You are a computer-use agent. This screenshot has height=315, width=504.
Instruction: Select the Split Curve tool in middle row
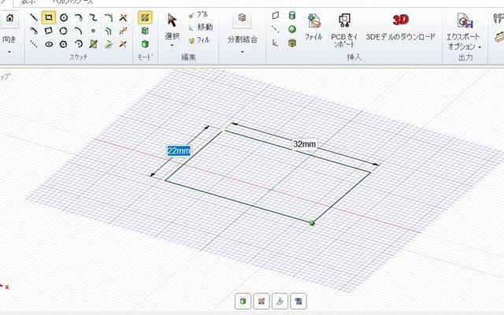(x=123, y=31)
